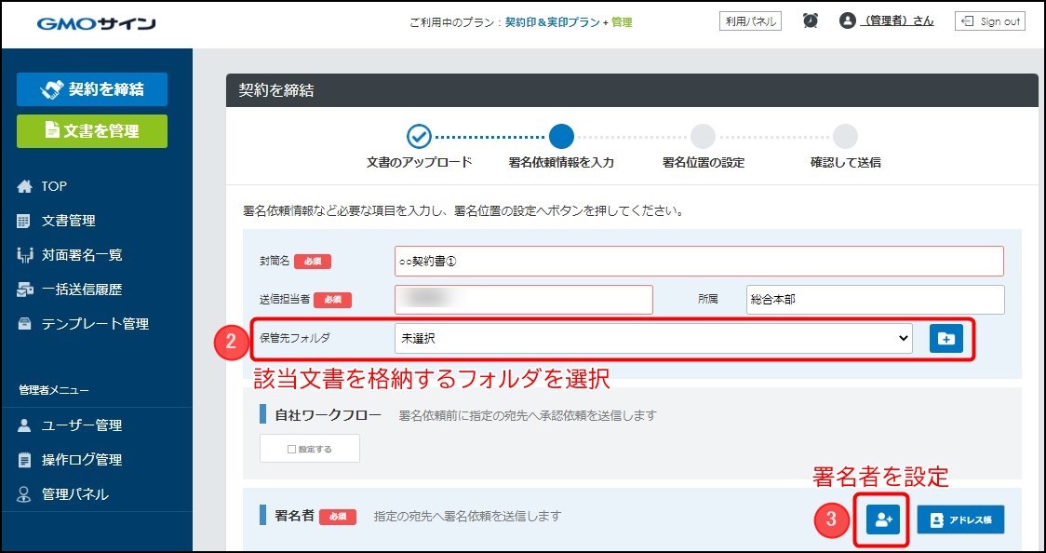Click the GMOサイン logo
The height and width of the screenshot is (553, 1046).
96,23
